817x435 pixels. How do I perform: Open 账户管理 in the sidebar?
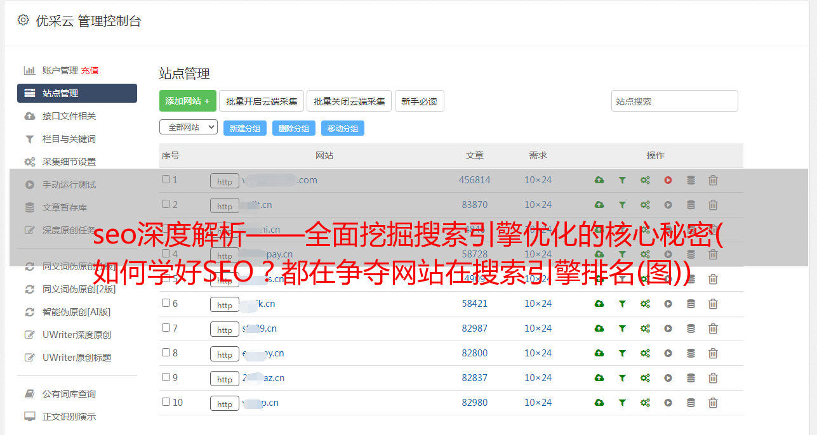[60, 70]
